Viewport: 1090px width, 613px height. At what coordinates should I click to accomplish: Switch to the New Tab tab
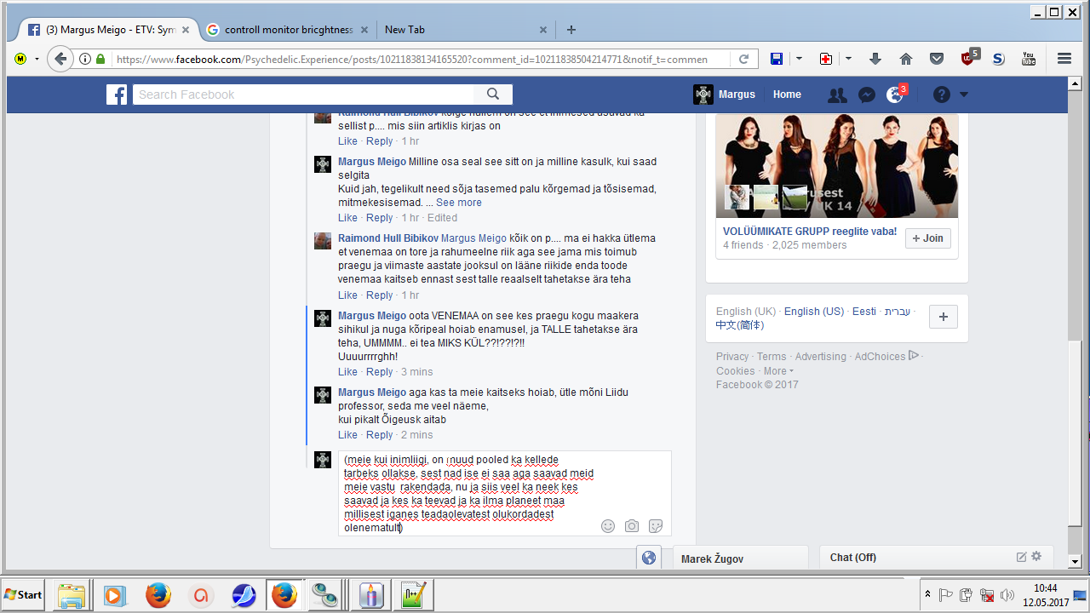coord(465,30)
